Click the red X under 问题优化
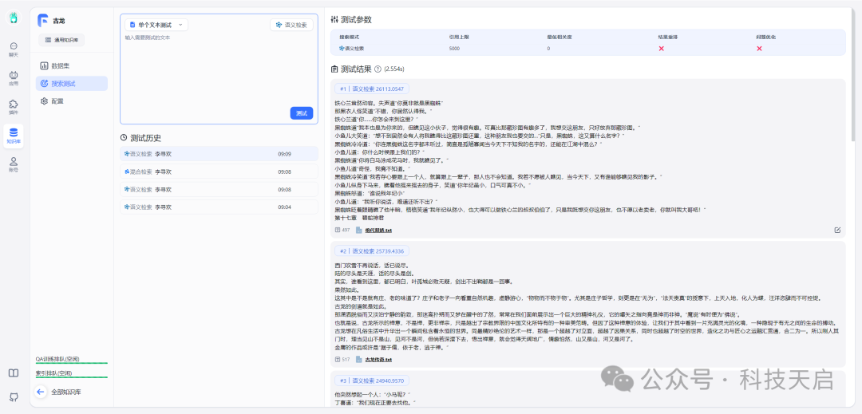This screenshot has width=862, height=414. 759,49
